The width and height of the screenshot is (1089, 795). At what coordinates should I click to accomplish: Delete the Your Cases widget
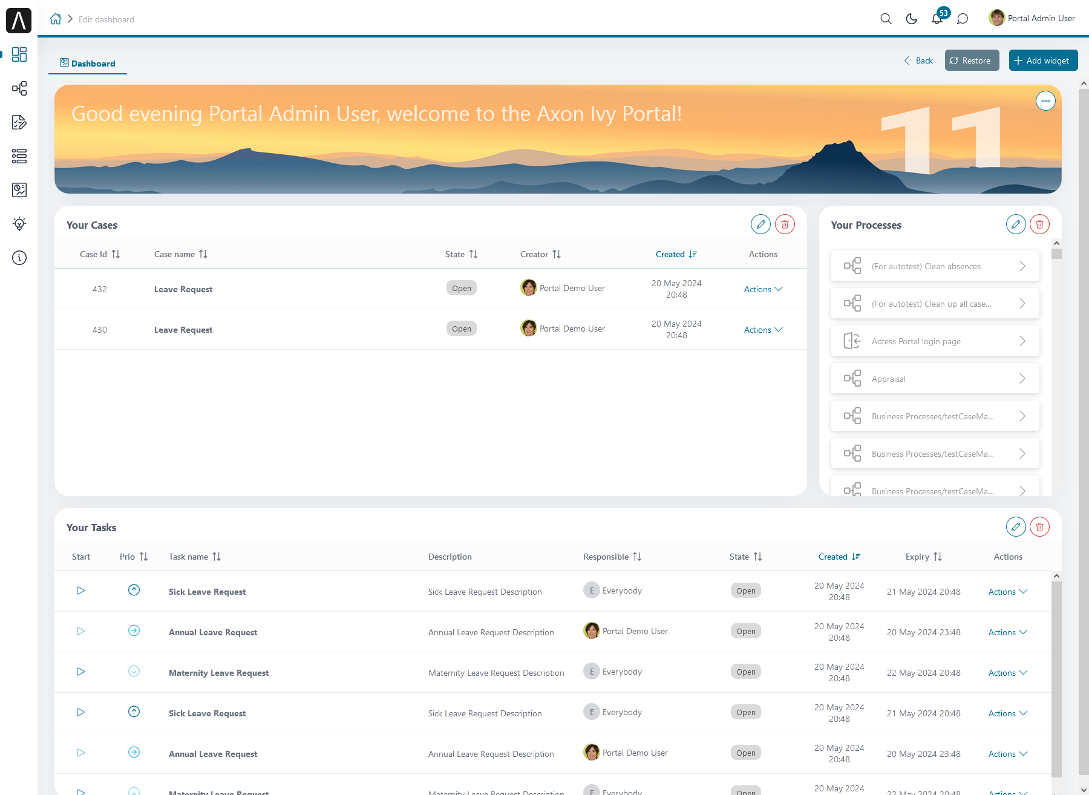tap(785, 224)
